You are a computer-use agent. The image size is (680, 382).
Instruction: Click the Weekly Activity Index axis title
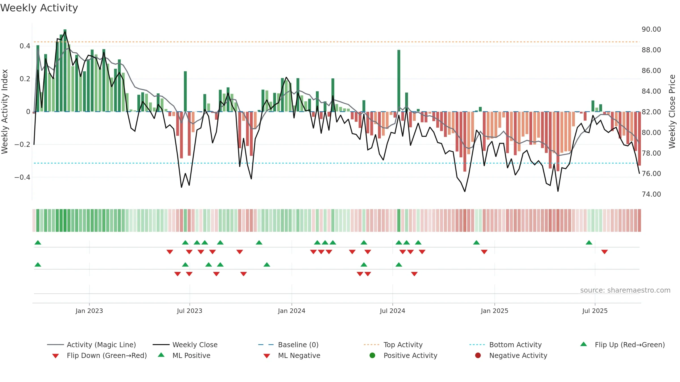click(x=5, y=111)
